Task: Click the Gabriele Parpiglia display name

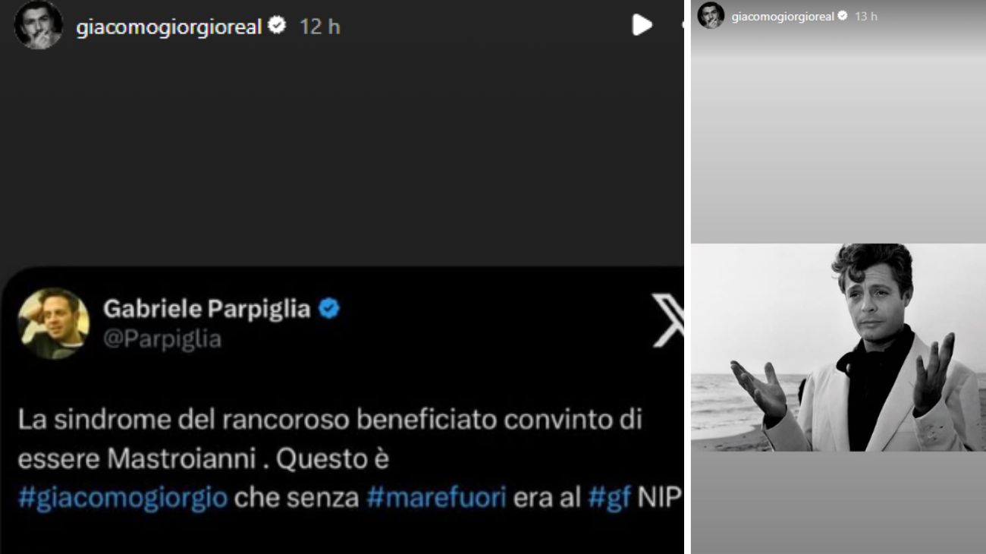Action: tap(207, 309)
